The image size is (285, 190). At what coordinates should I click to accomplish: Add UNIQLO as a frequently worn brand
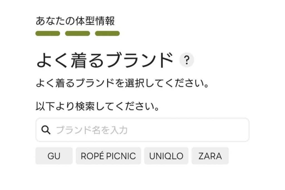[166, 156]
